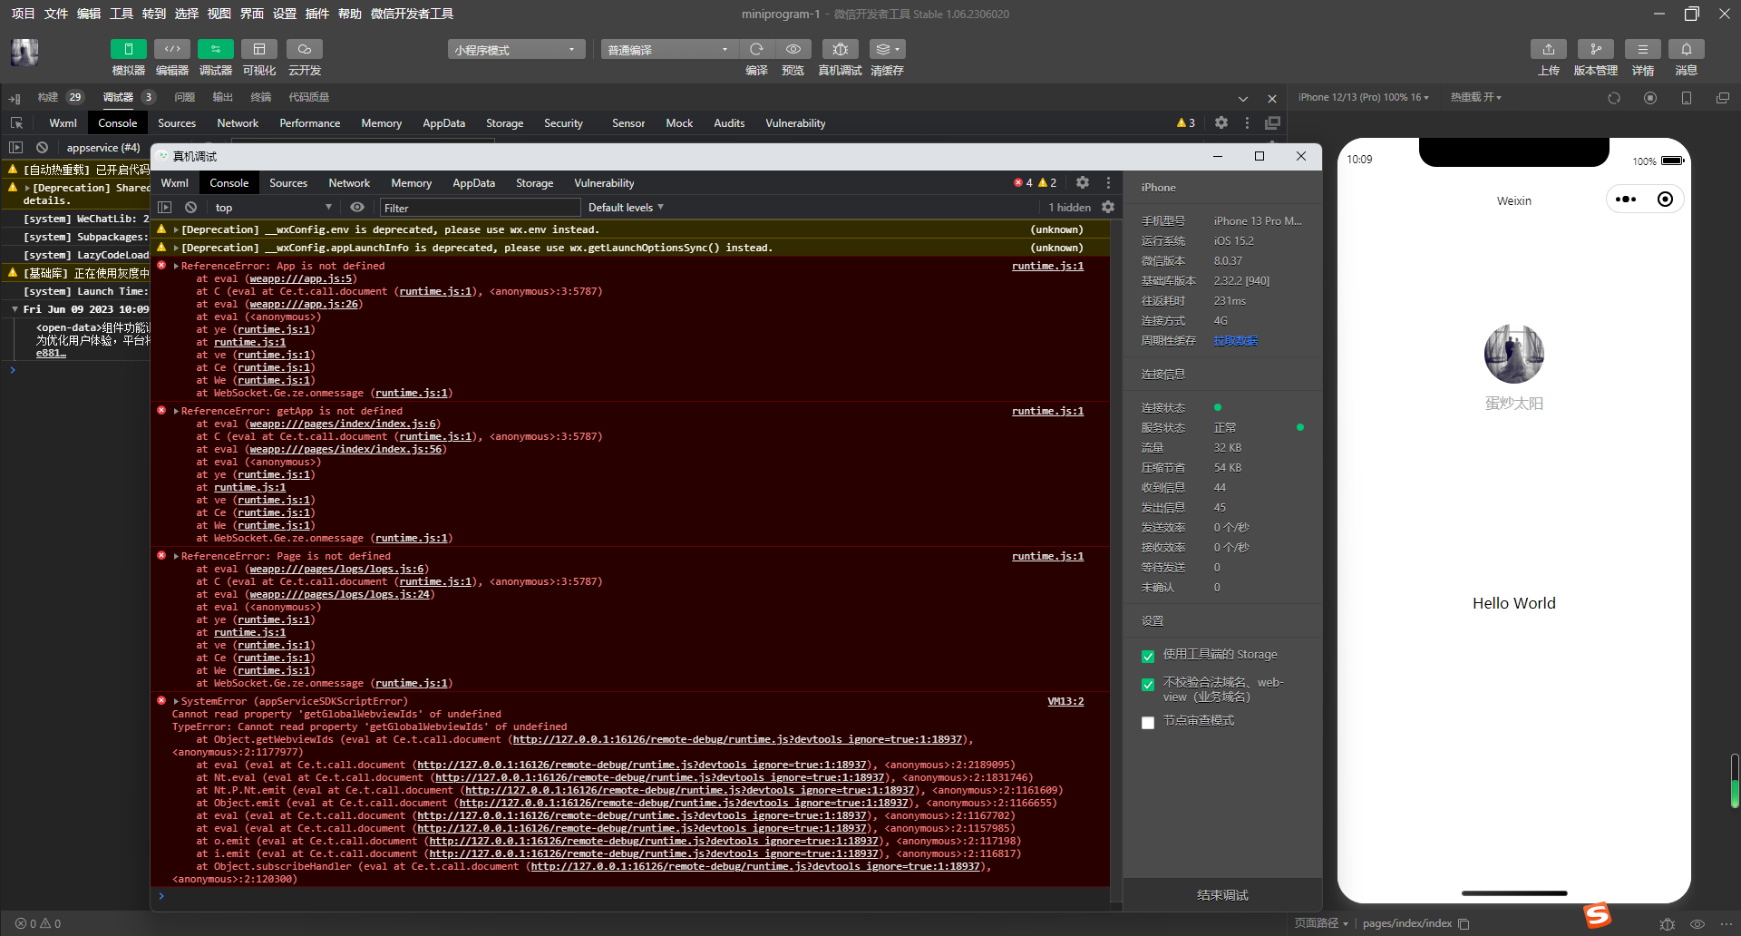The height and width of the screenshot is (936, 1741).
Task: Toggle the 编辑器 editor panel button
Action: pyautogui.click(x=171, y=49)
